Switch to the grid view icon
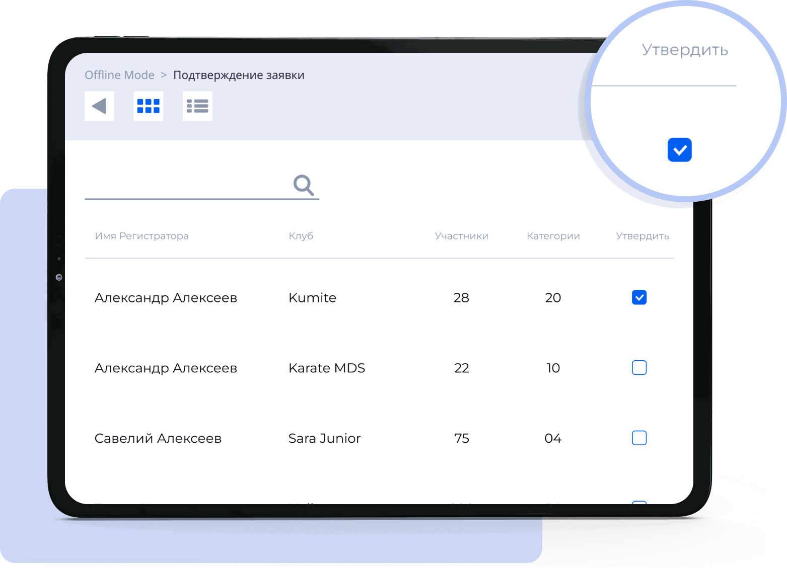The image size is (787, 569). 148,106
